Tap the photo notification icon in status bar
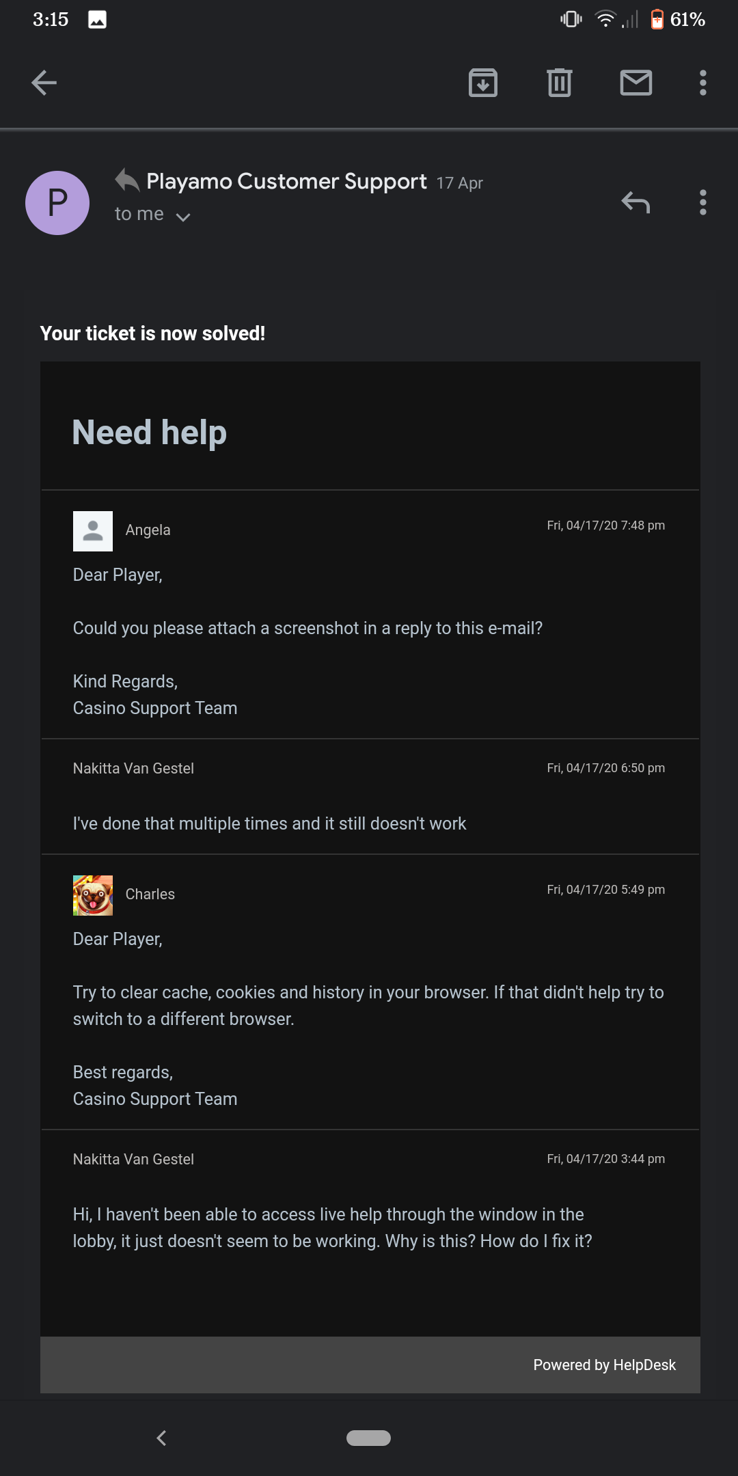 (97, 20)
